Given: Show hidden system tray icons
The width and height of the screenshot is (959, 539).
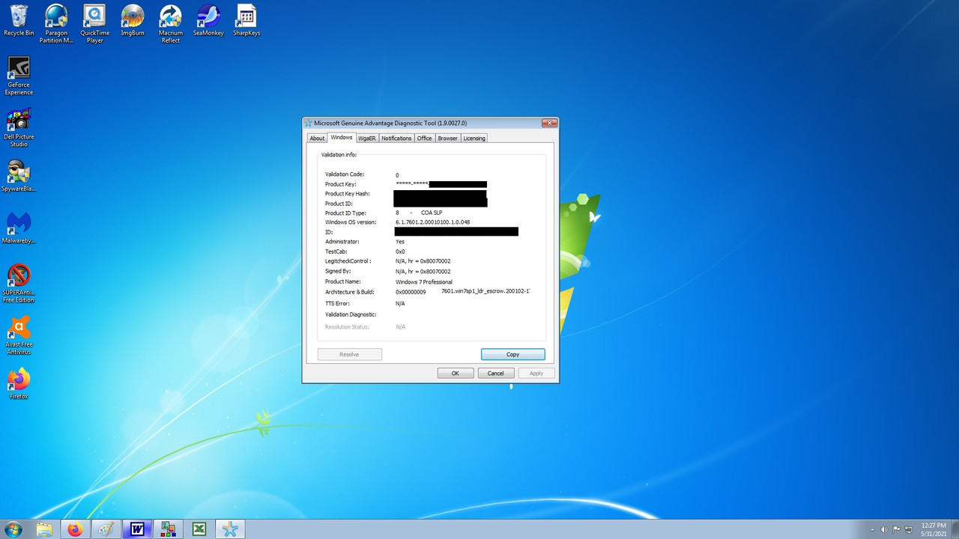Looking at the screenshot, I should point(871,529).
